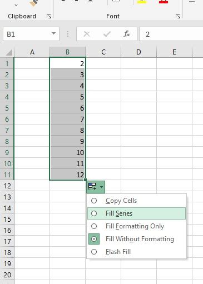Click cell B1 containing 2
This screenshot has width=203, height=284.
click(68, 63)
